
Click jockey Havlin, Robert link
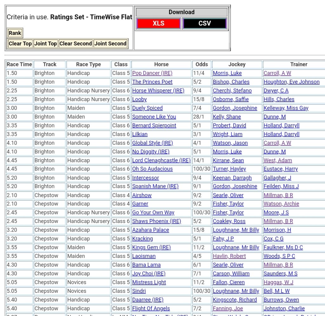pos(229,256)
